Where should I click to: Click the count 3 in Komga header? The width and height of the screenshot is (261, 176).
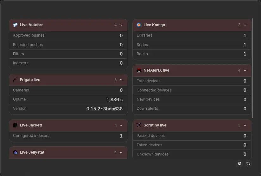[239, 25]
